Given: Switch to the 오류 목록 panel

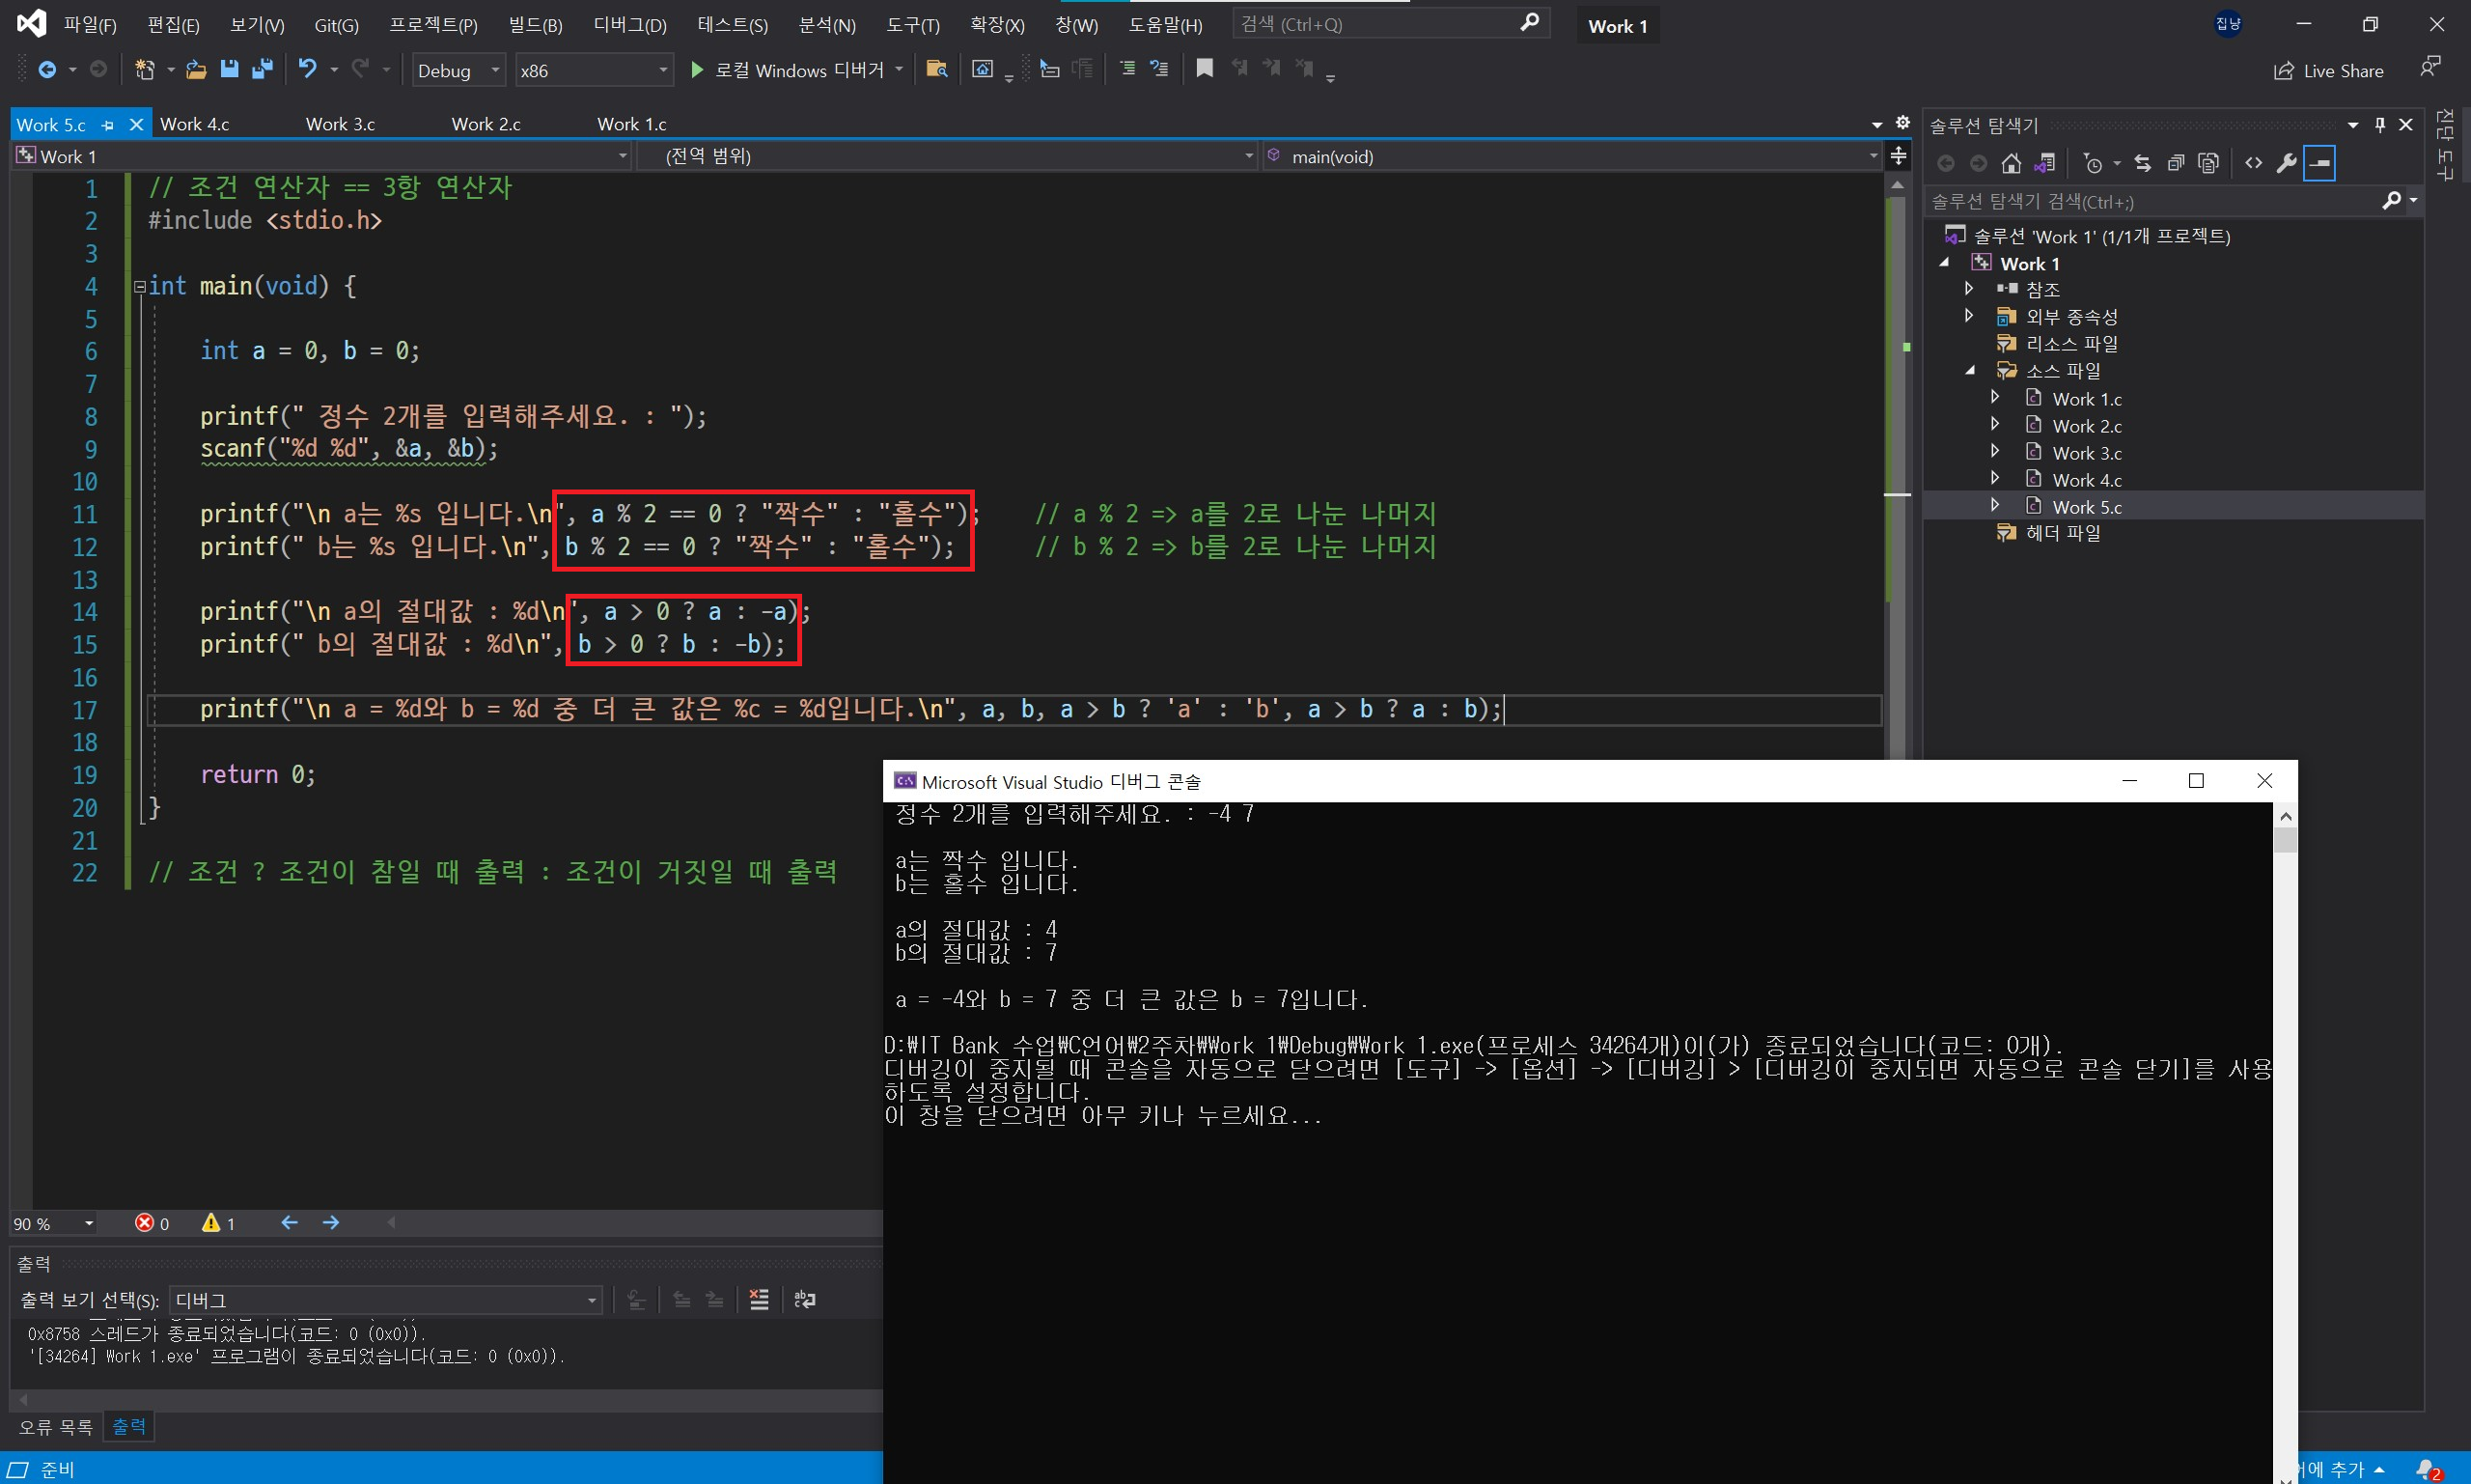Looking at the screenshot, I should (56, 1427).
